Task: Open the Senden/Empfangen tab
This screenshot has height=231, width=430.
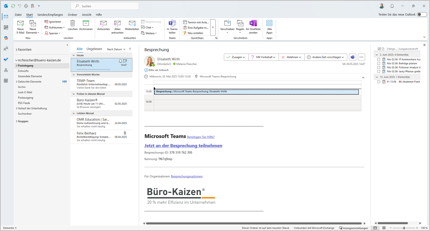Action: tap(50, 15)
